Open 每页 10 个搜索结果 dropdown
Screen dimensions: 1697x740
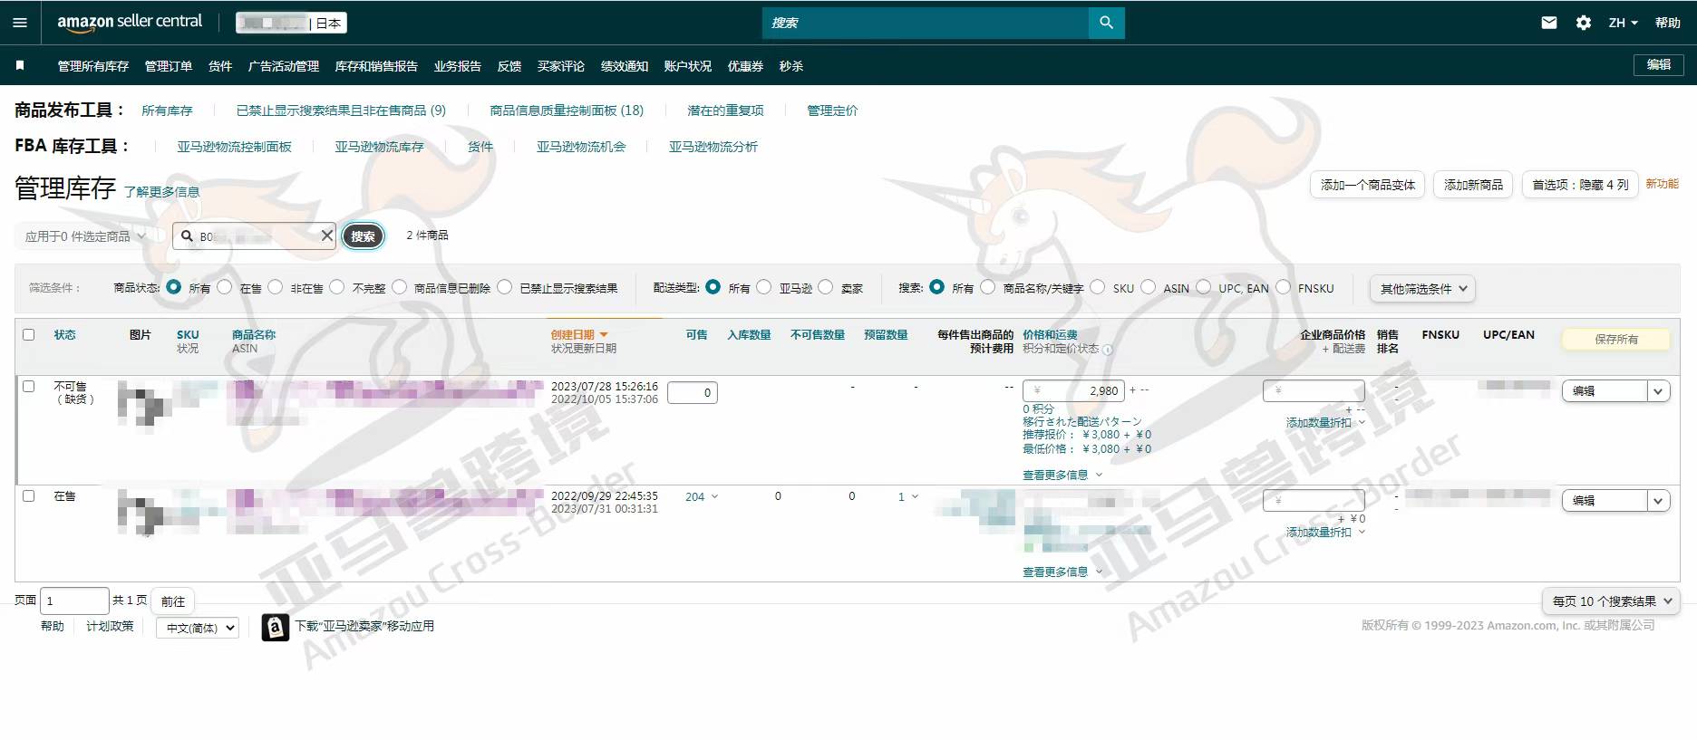point(1611,601)
